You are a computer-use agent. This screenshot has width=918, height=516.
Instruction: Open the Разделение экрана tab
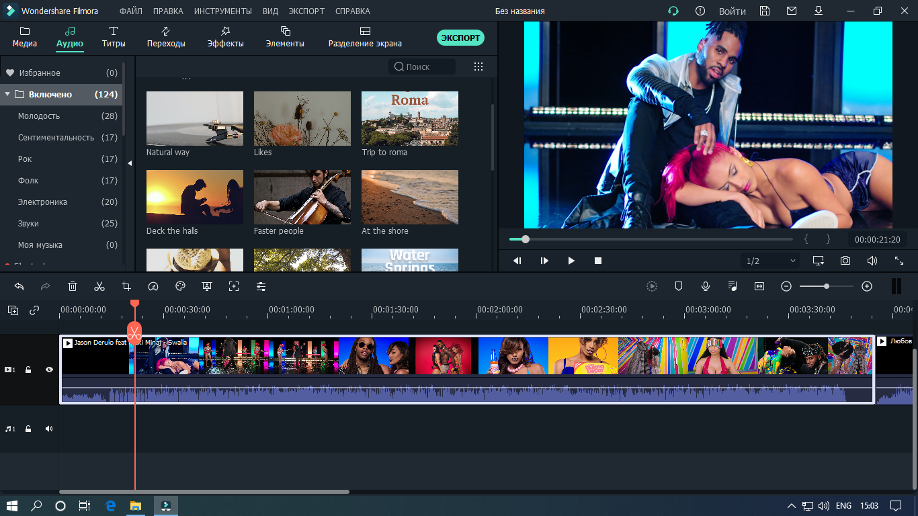tap(365, 37)
